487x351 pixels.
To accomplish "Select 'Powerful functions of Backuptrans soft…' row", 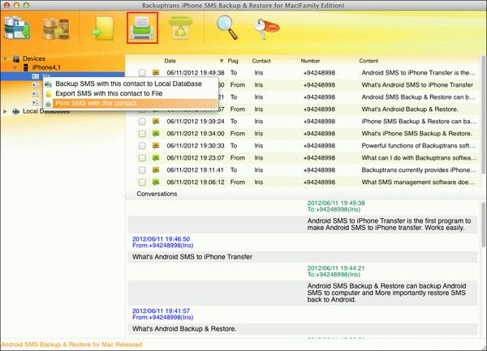I will (306, 146).
